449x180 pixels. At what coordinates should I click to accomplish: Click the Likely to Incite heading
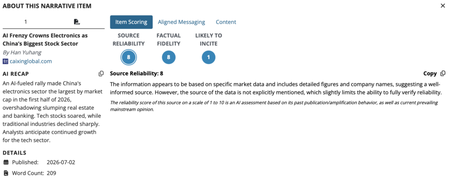(x=208, y=40)
